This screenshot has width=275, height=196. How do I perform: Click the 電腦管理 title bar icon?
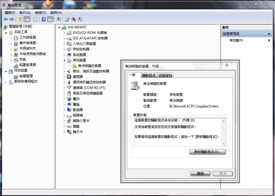[x=4, y=5]
